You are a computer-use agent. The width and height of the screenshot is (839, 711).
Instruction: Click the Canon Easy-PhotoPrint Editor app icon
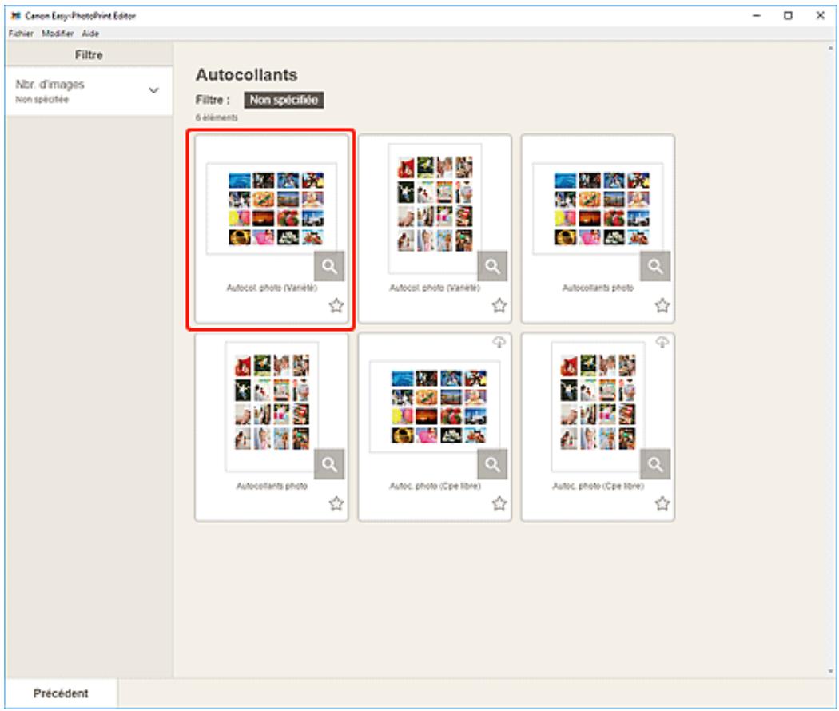click(15, 15)
